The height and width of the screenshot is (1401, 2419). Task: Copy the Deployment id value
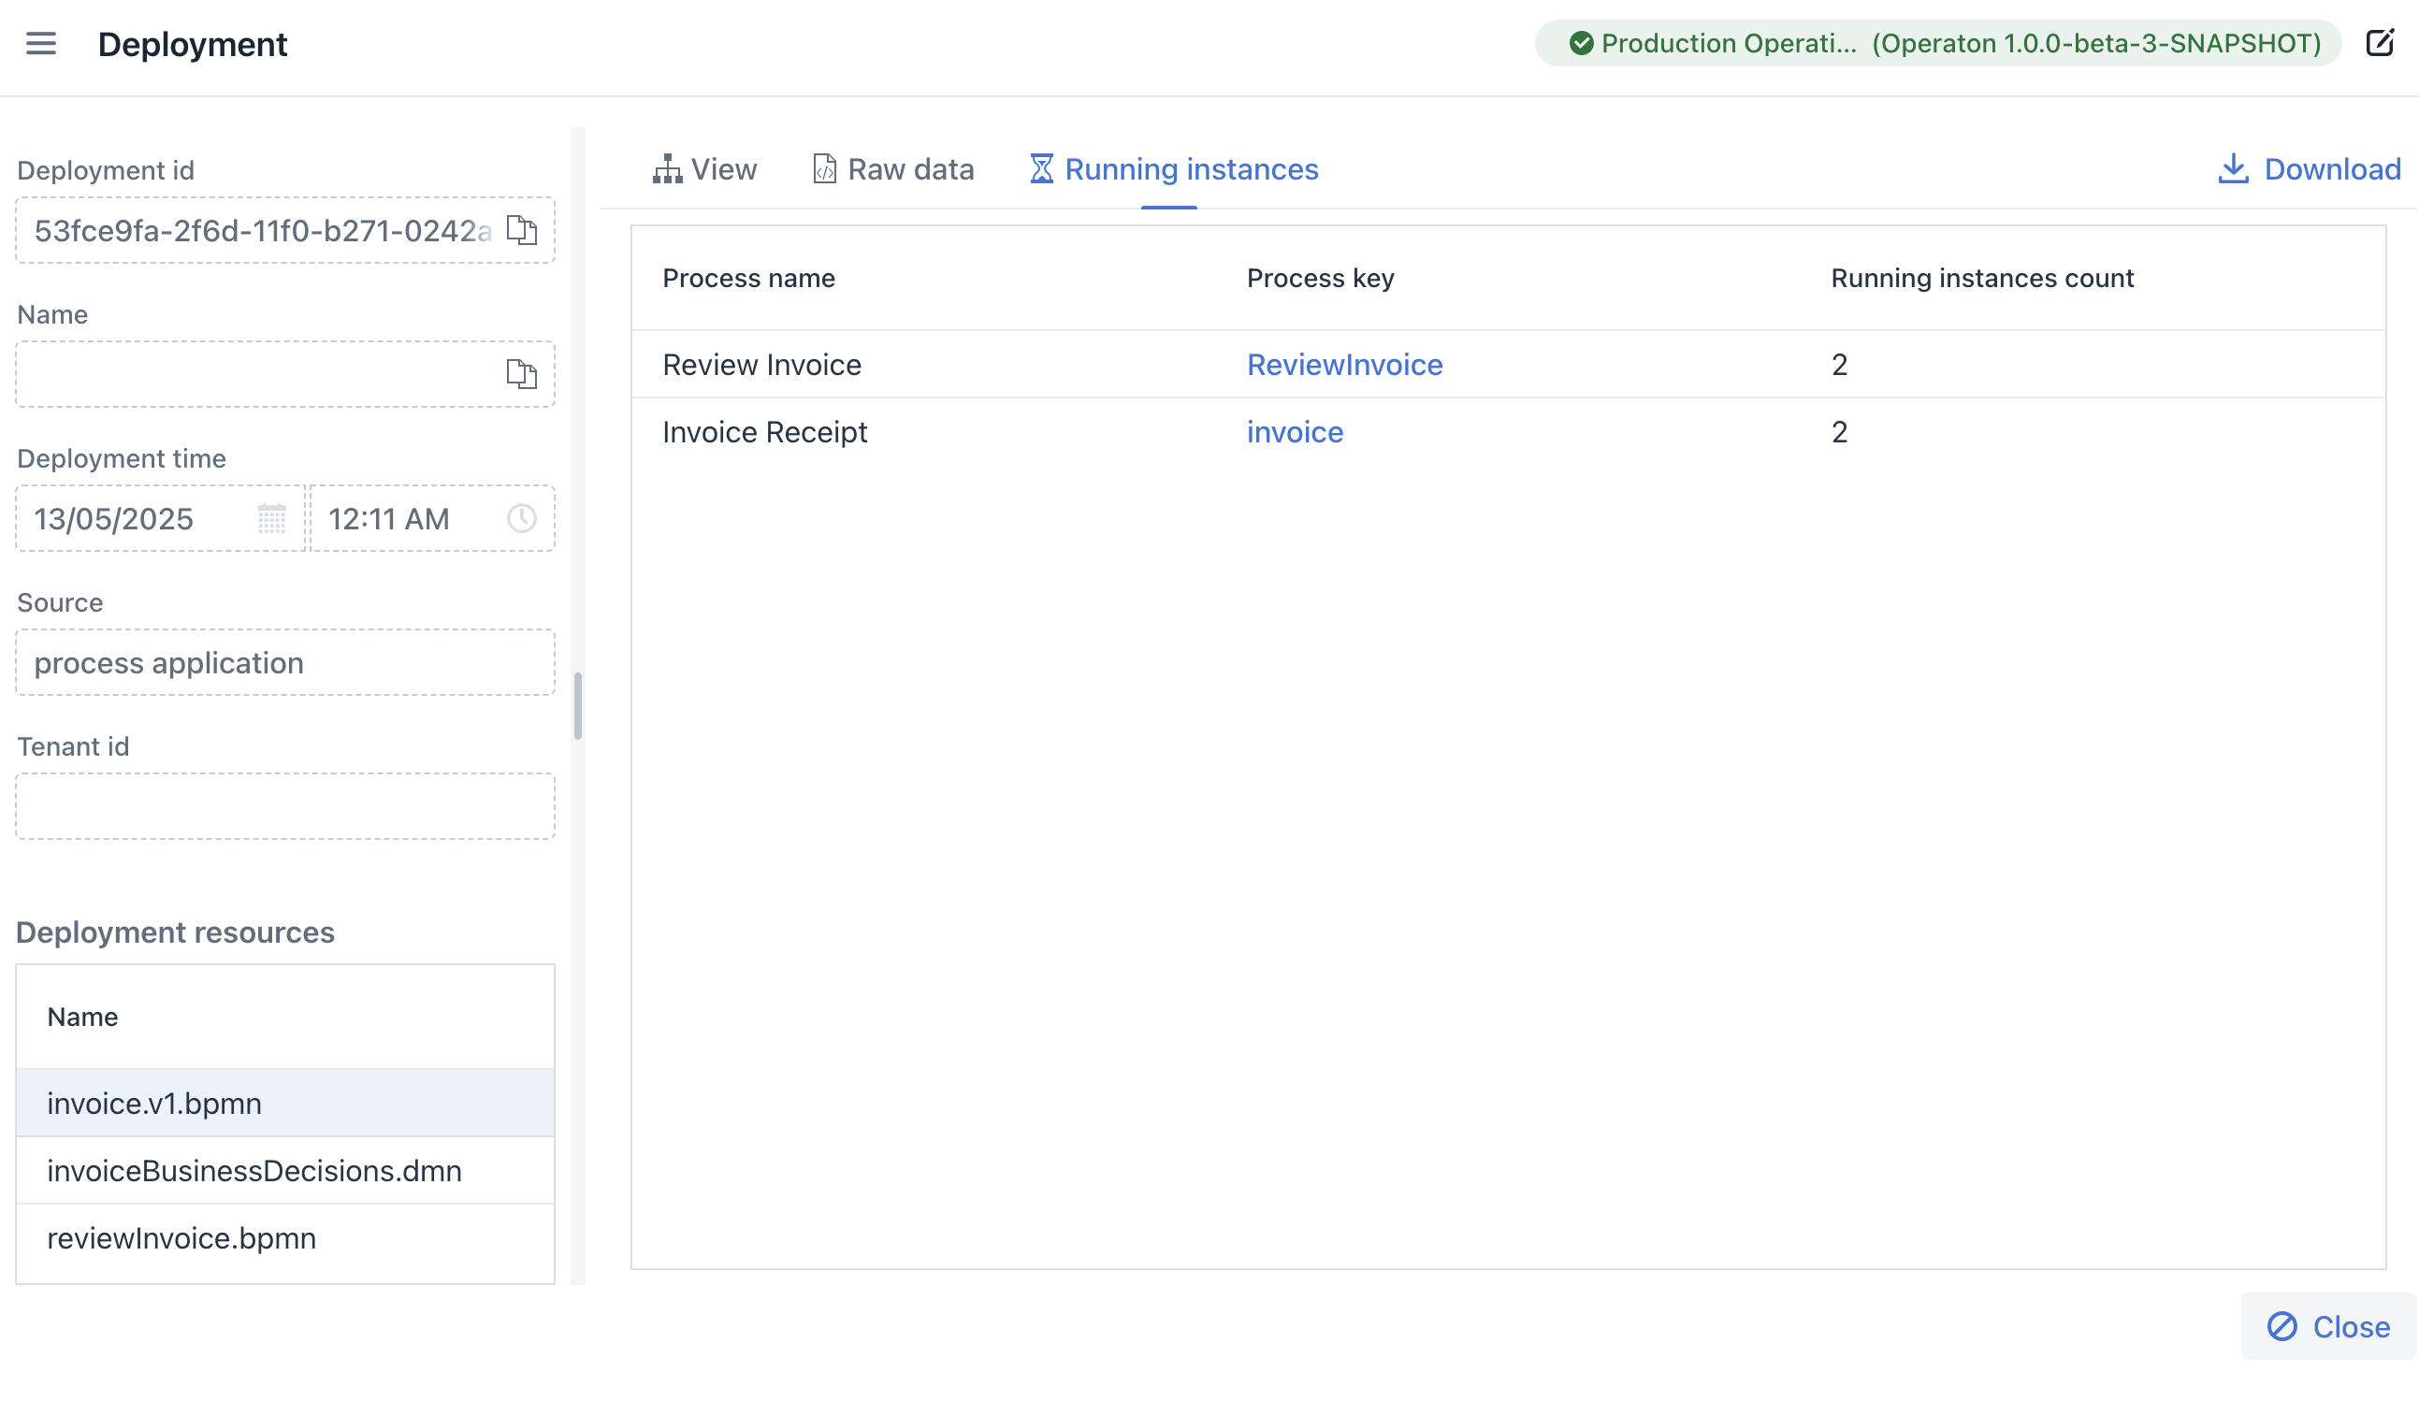pyautogui.click(x=521, y=230)
